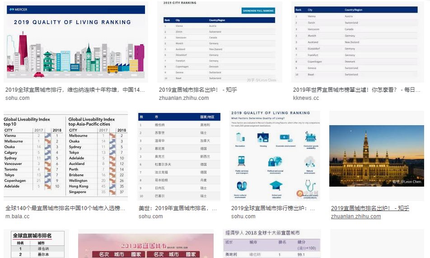Viewport: 430px width, 258px height.
Task: Click the title 美世：2019年宜居城市排名
Action: tap(178, 208)
